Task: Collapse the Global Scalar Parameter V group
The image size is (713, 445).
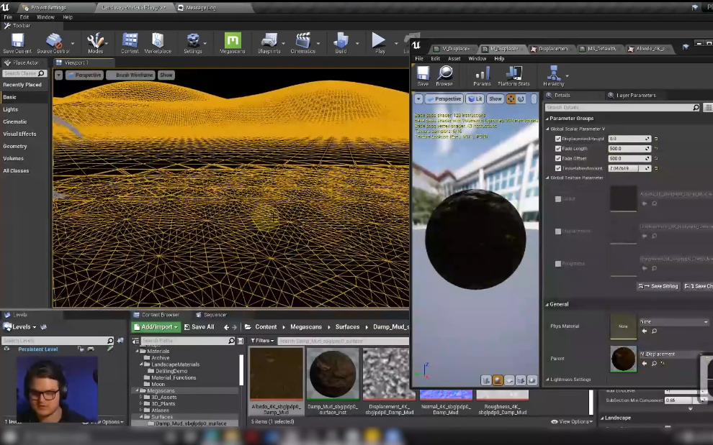Action: (x=549, y=129)
